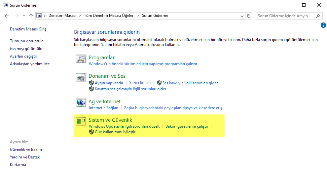
Task: Select the Denetim Masası breadcrumb
Action: (x=62, y=16)
